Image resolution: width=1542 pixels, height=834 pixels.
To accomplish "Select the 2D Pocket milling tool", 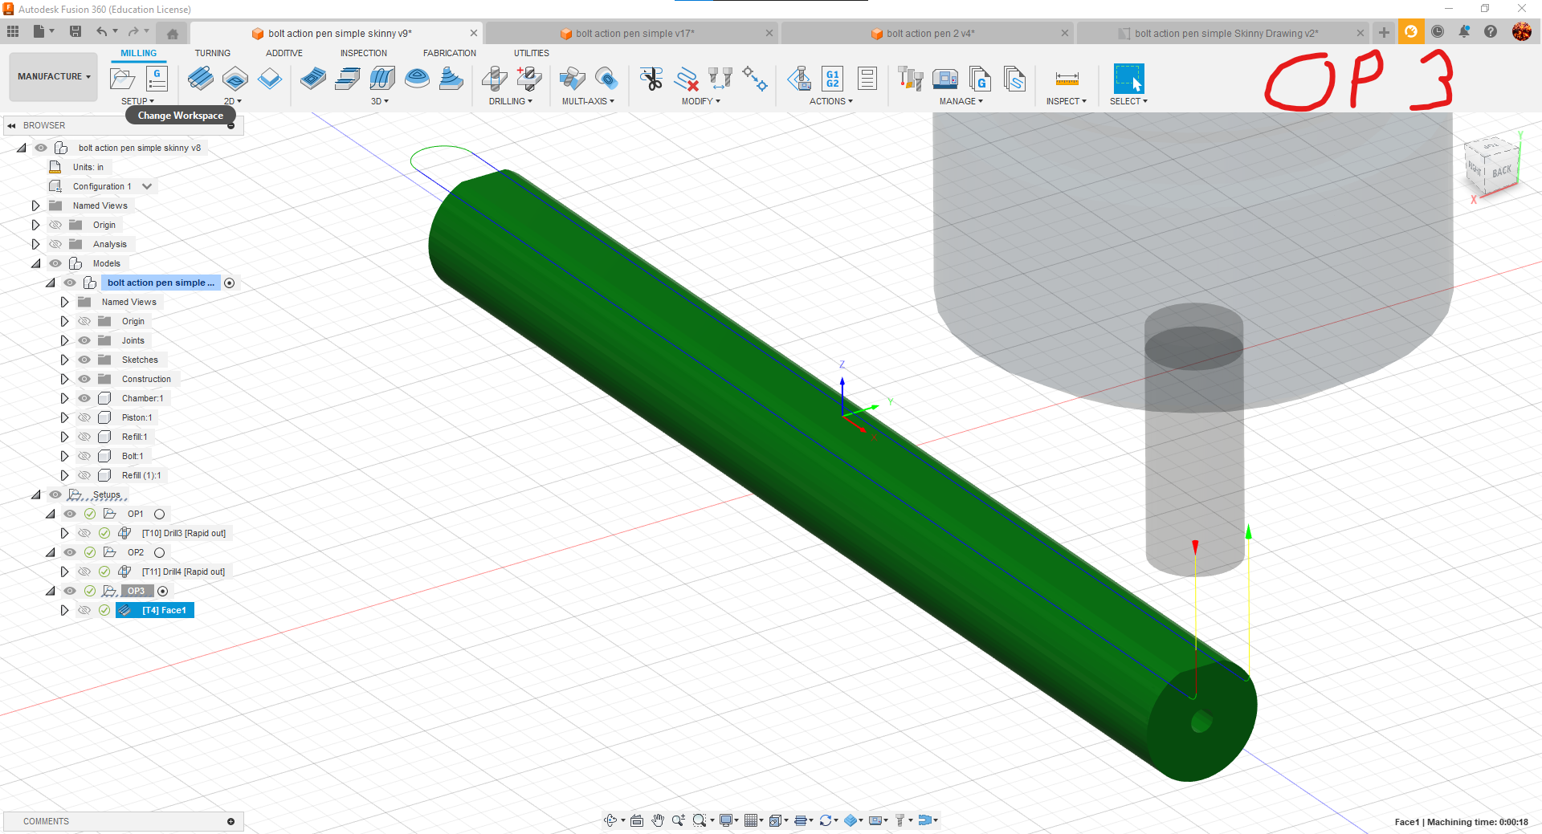I will point(235,79).
